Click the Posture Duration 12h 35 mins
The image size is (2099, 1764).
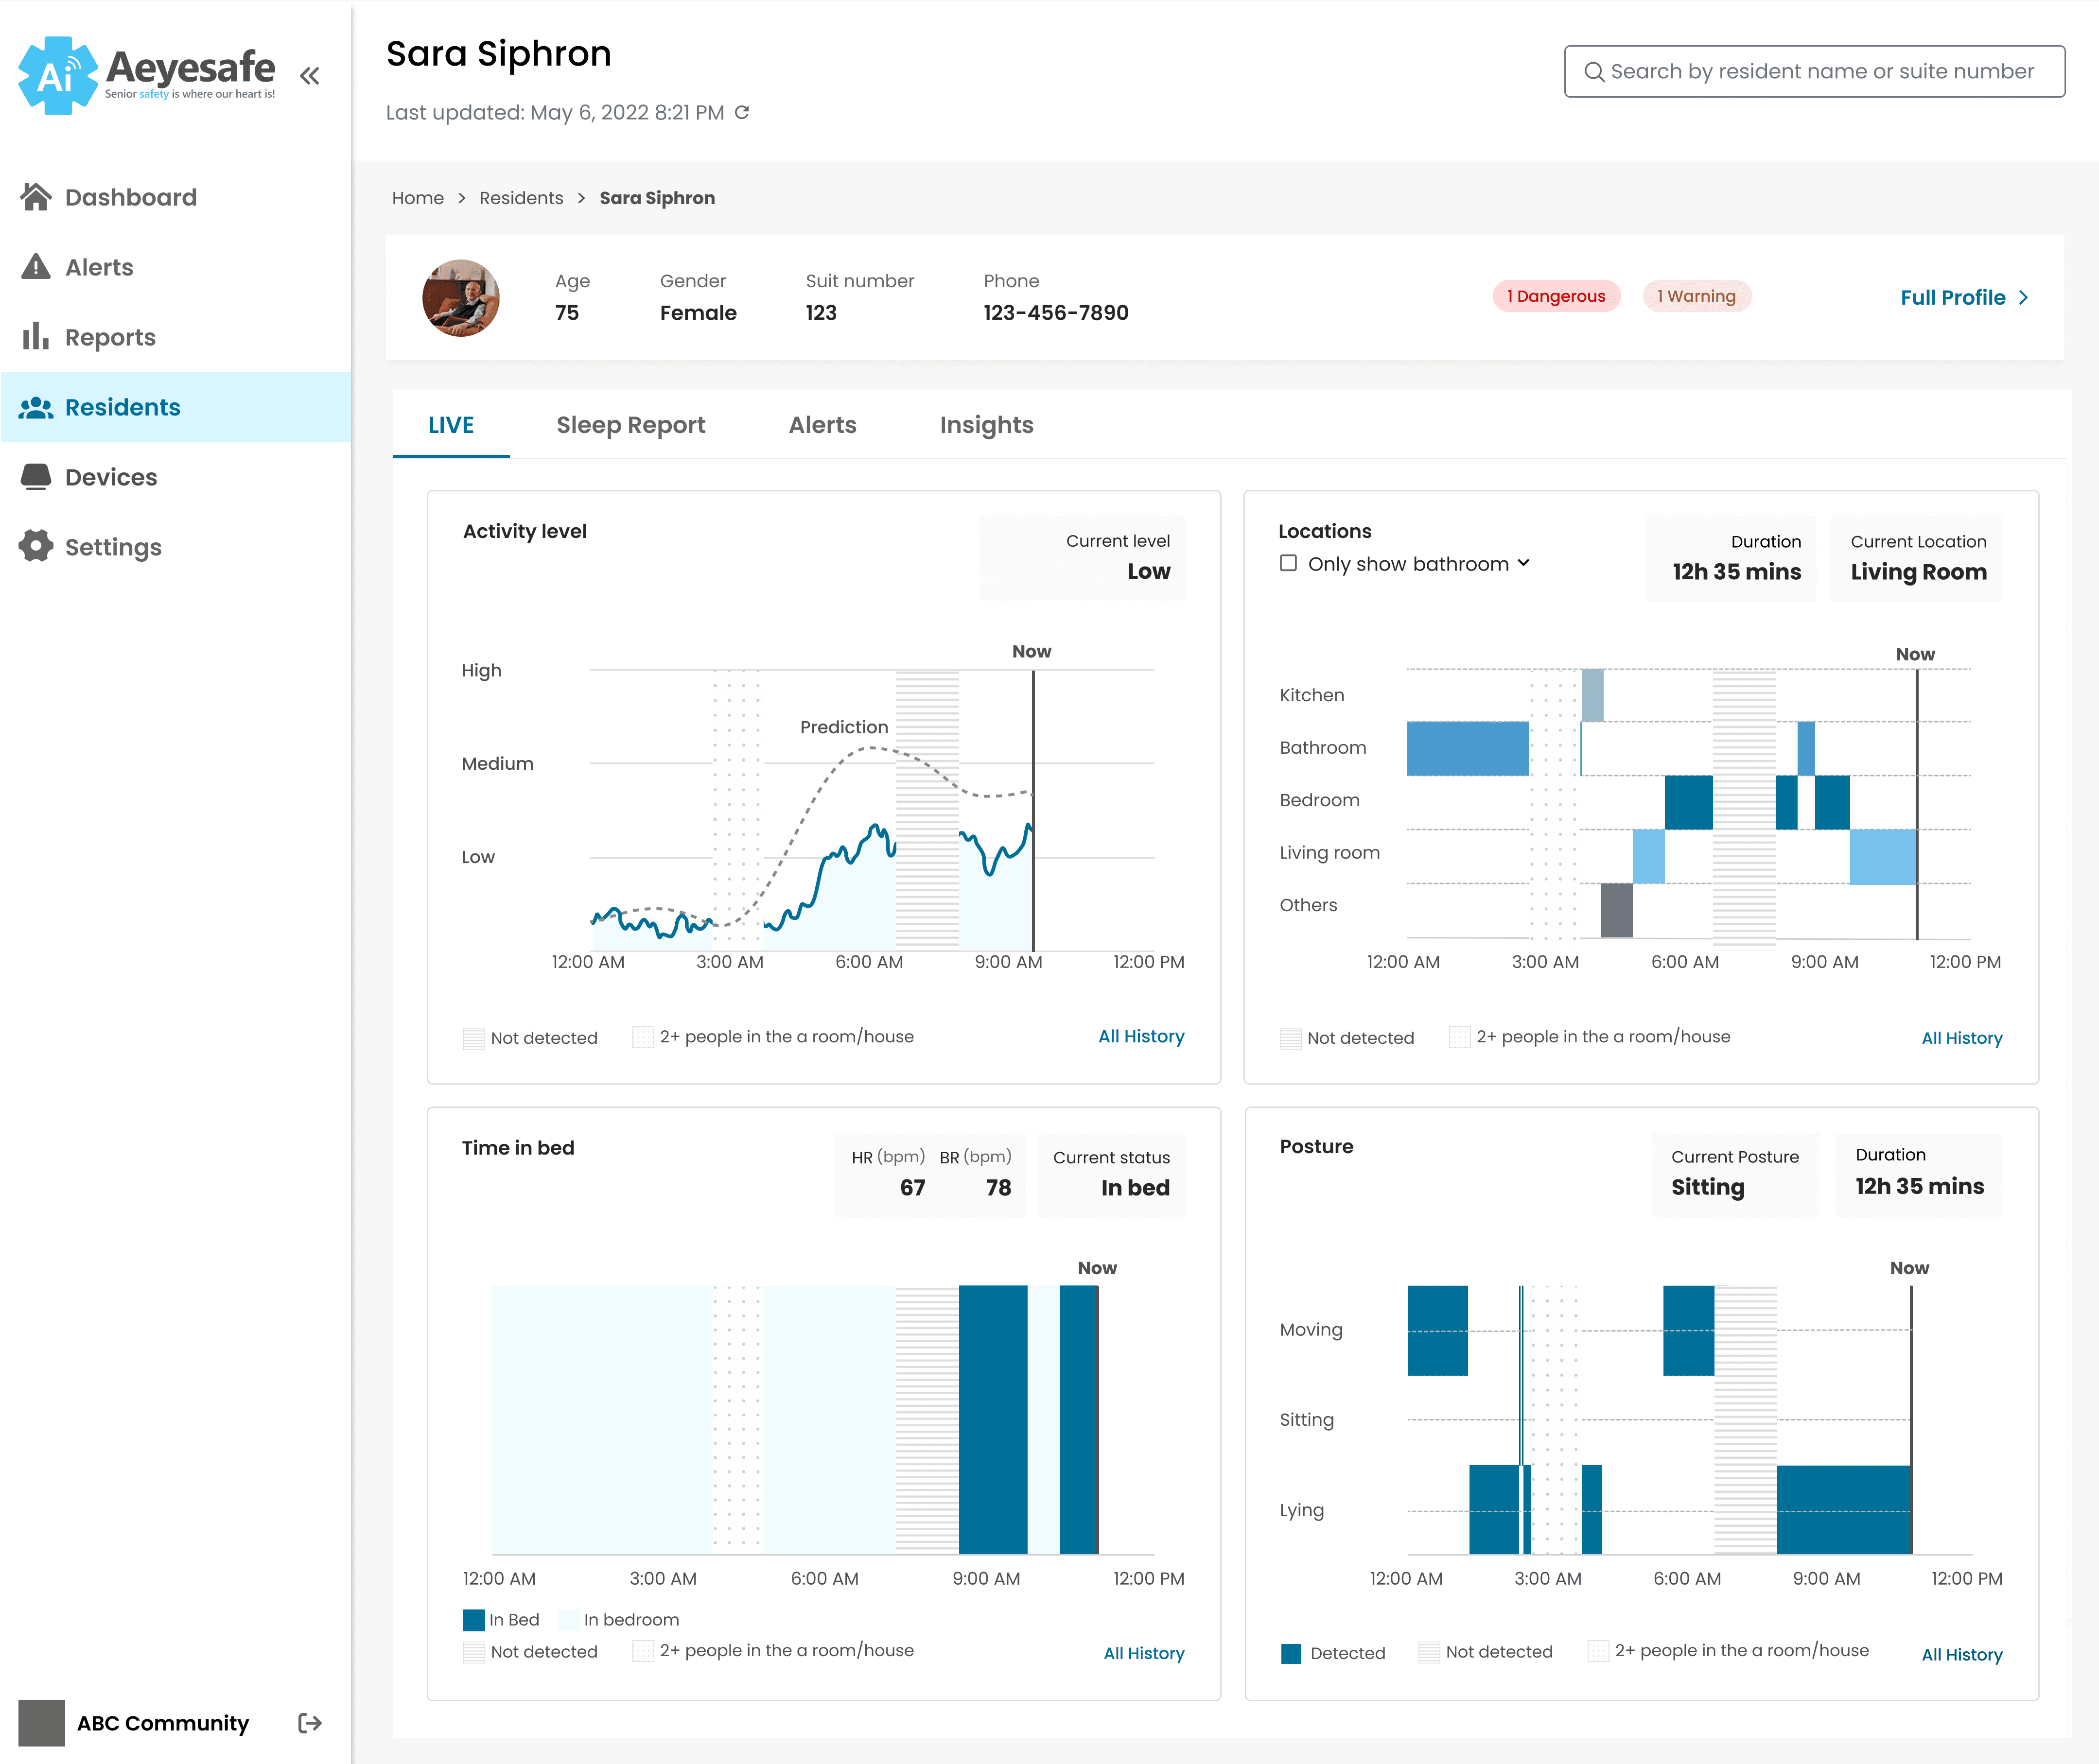pos(1919,1186)
